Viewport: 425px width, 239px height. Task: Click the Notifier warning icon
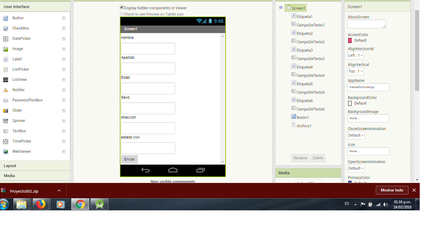coord(6,90)
